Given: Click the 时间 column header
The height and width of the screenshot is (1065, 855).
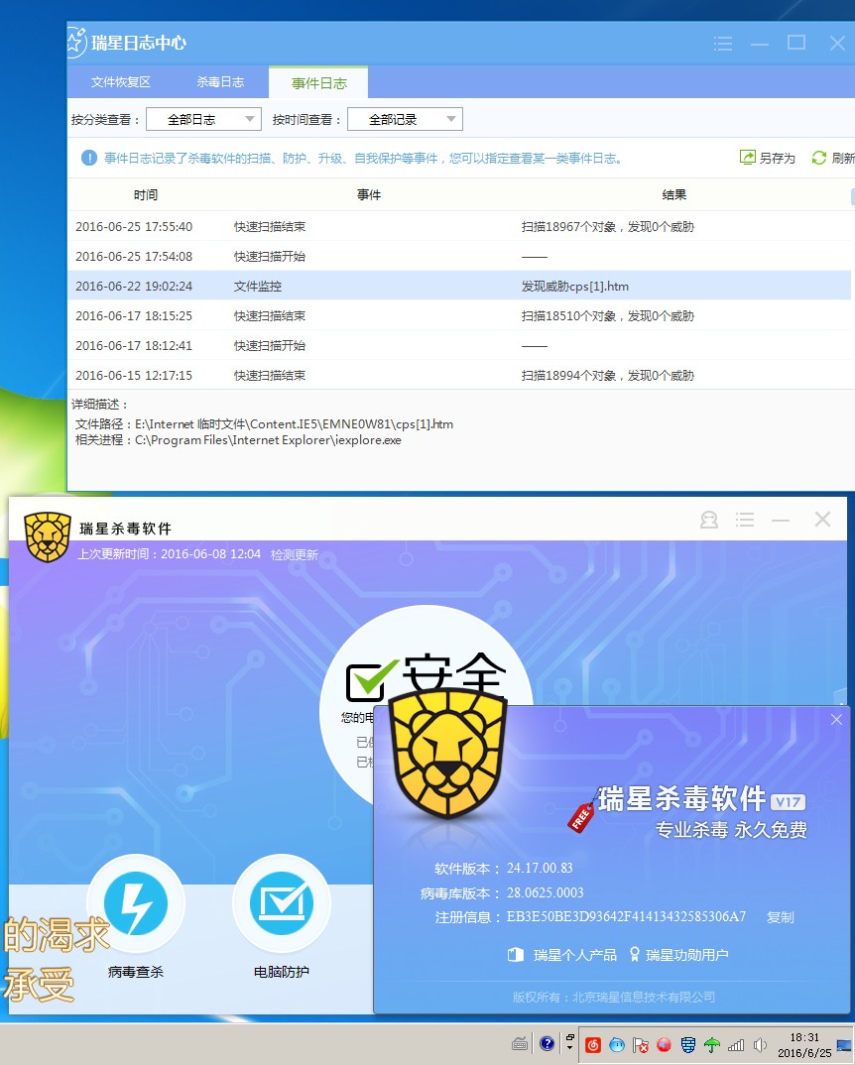Looking at the screenshot, I should pos(146,195).
